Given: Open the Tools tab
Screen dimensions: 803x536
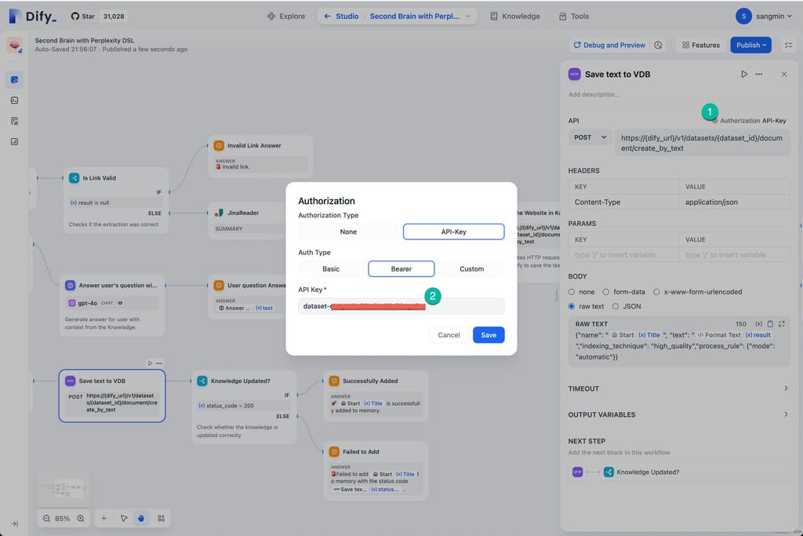Looking at the screenshot, I should point(574,16).
